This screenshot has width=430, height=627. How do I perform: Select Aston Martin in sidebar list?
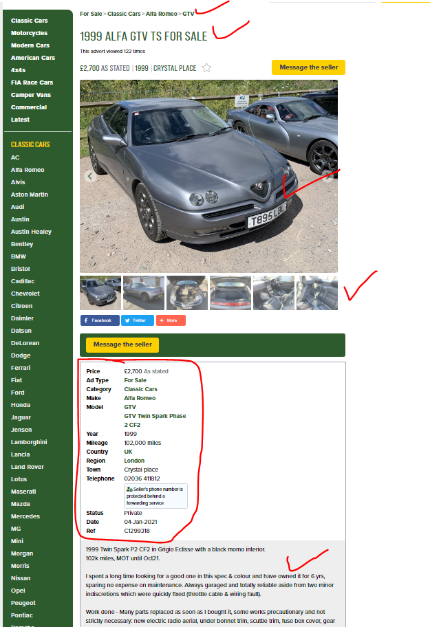tap(29, 195)
